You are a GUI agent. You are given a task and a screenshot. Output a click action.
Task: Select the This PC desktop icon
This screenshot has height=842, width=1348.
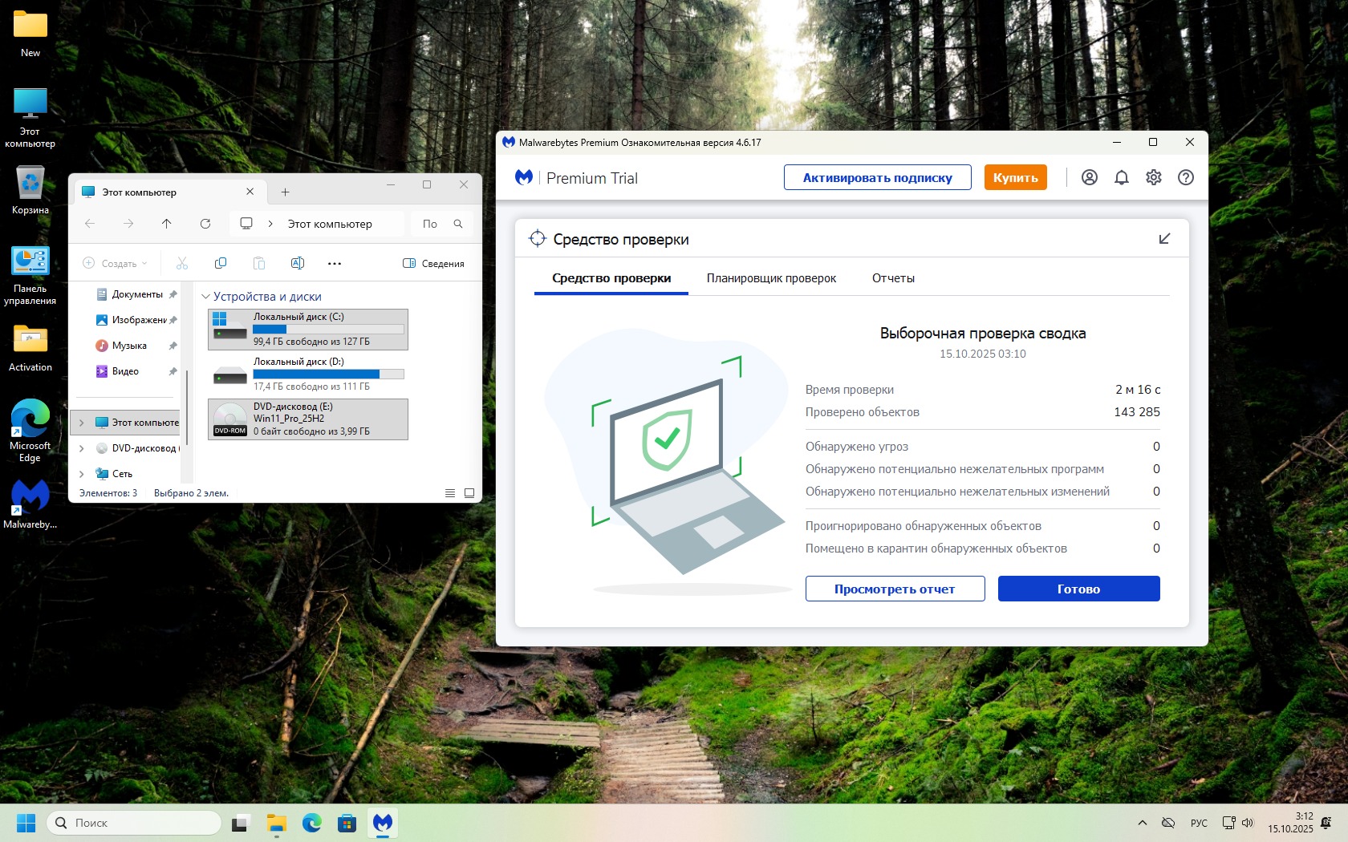coord(30,118)
